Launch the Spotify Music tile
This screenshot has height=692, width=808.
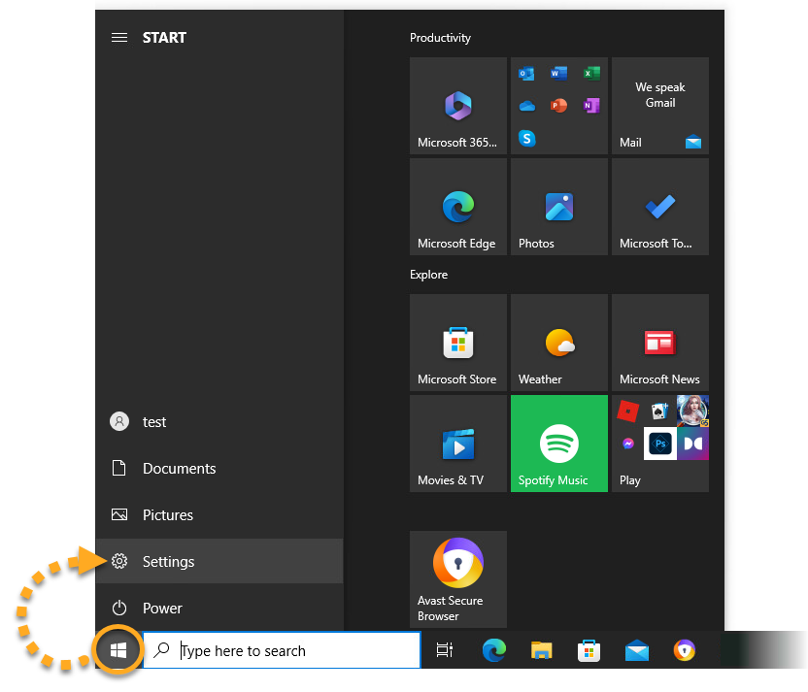click(x=558, y=444)
